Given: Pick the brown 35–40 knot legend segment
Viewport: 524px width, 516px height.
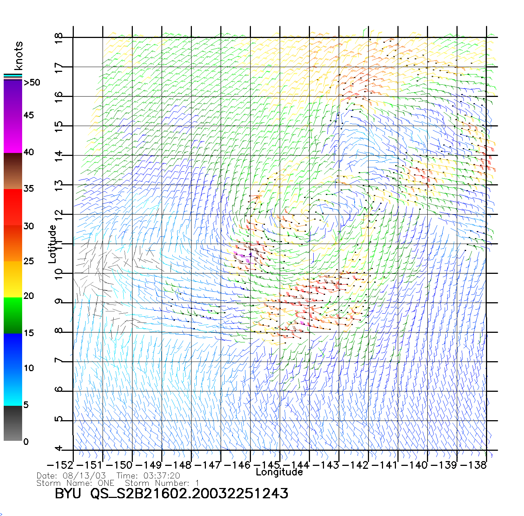Looking at the screenshot, I should [13, 171].
